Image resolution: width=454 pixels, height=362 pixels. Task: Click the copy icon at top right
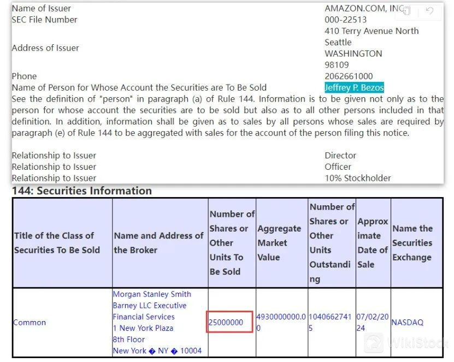pos(406,11)
